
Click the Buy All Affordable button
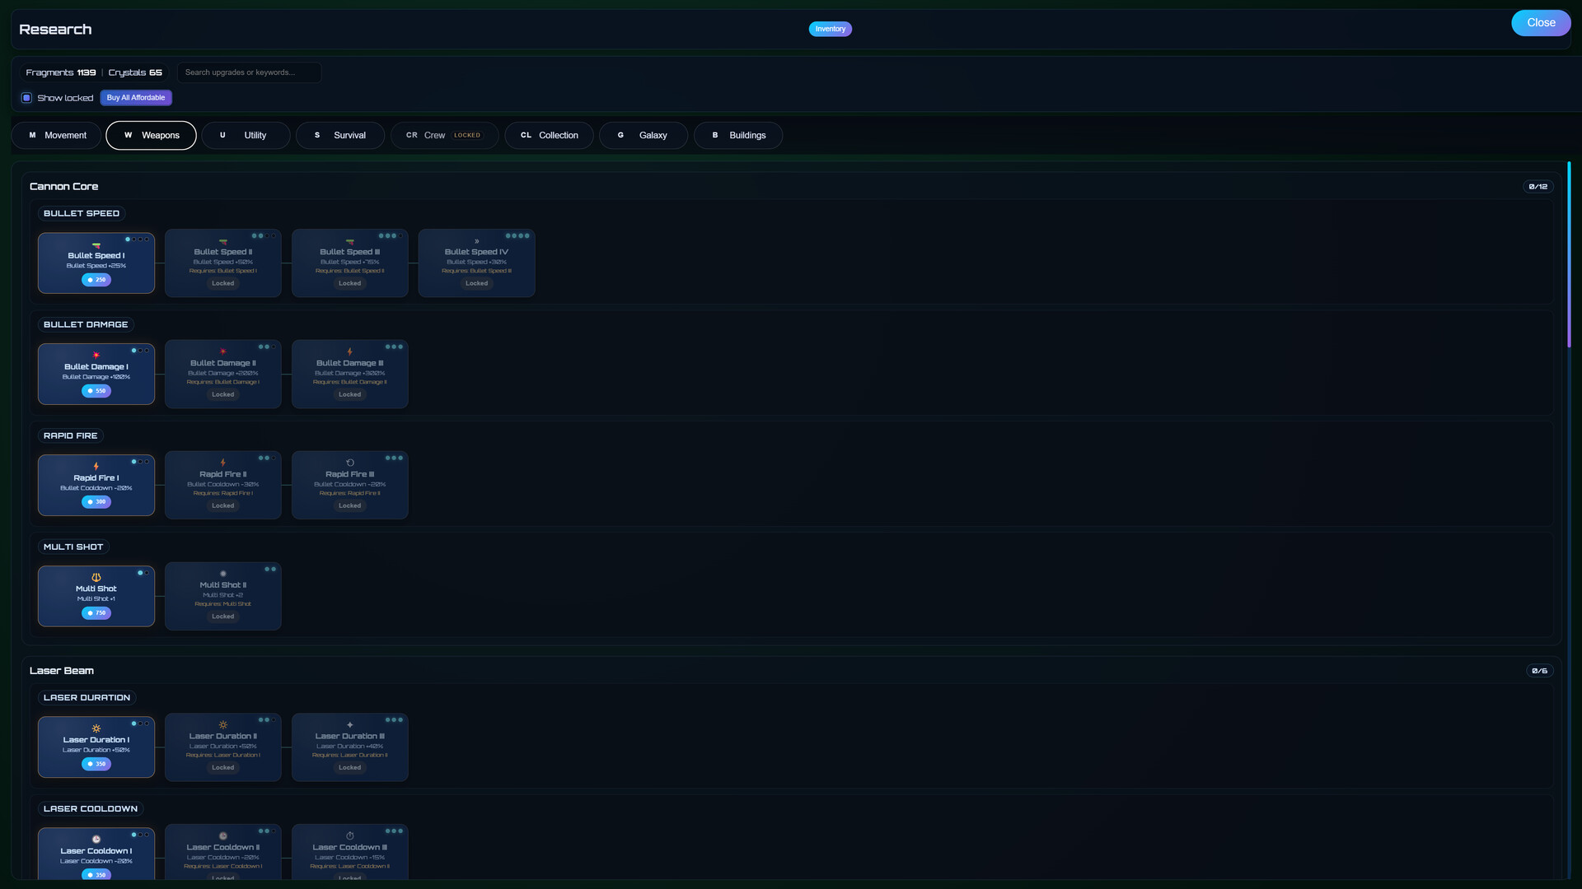pyautogui.click(x=135, y=97)
